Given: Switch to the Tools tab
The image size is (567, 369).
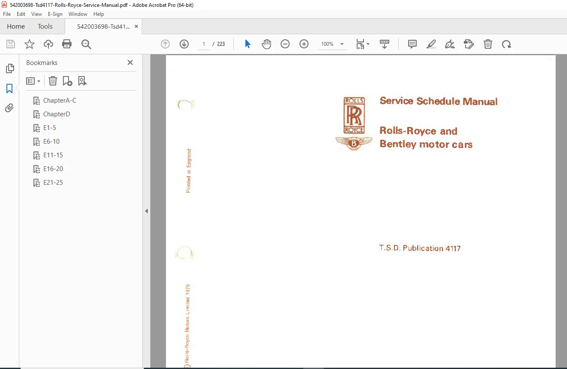Looking at the screenshot, I should click(45, 27).
